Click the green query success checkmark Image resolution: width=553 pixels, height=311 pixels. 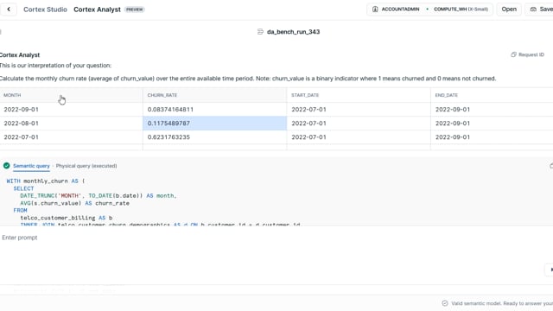6,166
